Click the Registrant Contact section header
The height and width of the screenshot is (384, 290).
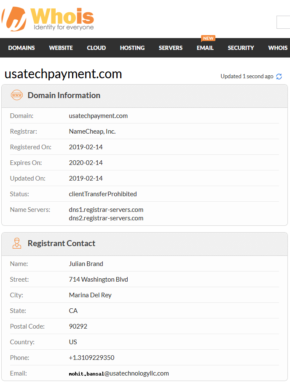pos(145,244)
